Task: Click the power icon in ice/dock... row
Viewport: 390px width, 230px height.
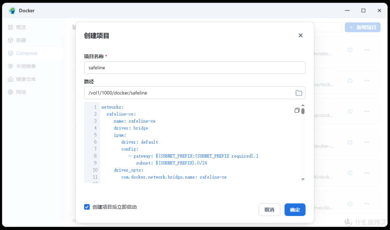Action: coord(350,80)
